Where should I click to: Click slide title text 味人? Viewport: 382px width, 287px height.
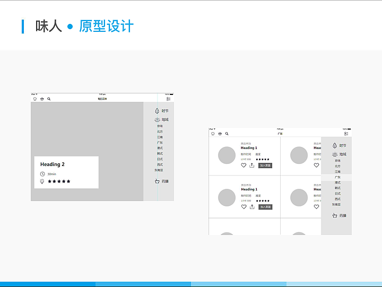point(48,26)
